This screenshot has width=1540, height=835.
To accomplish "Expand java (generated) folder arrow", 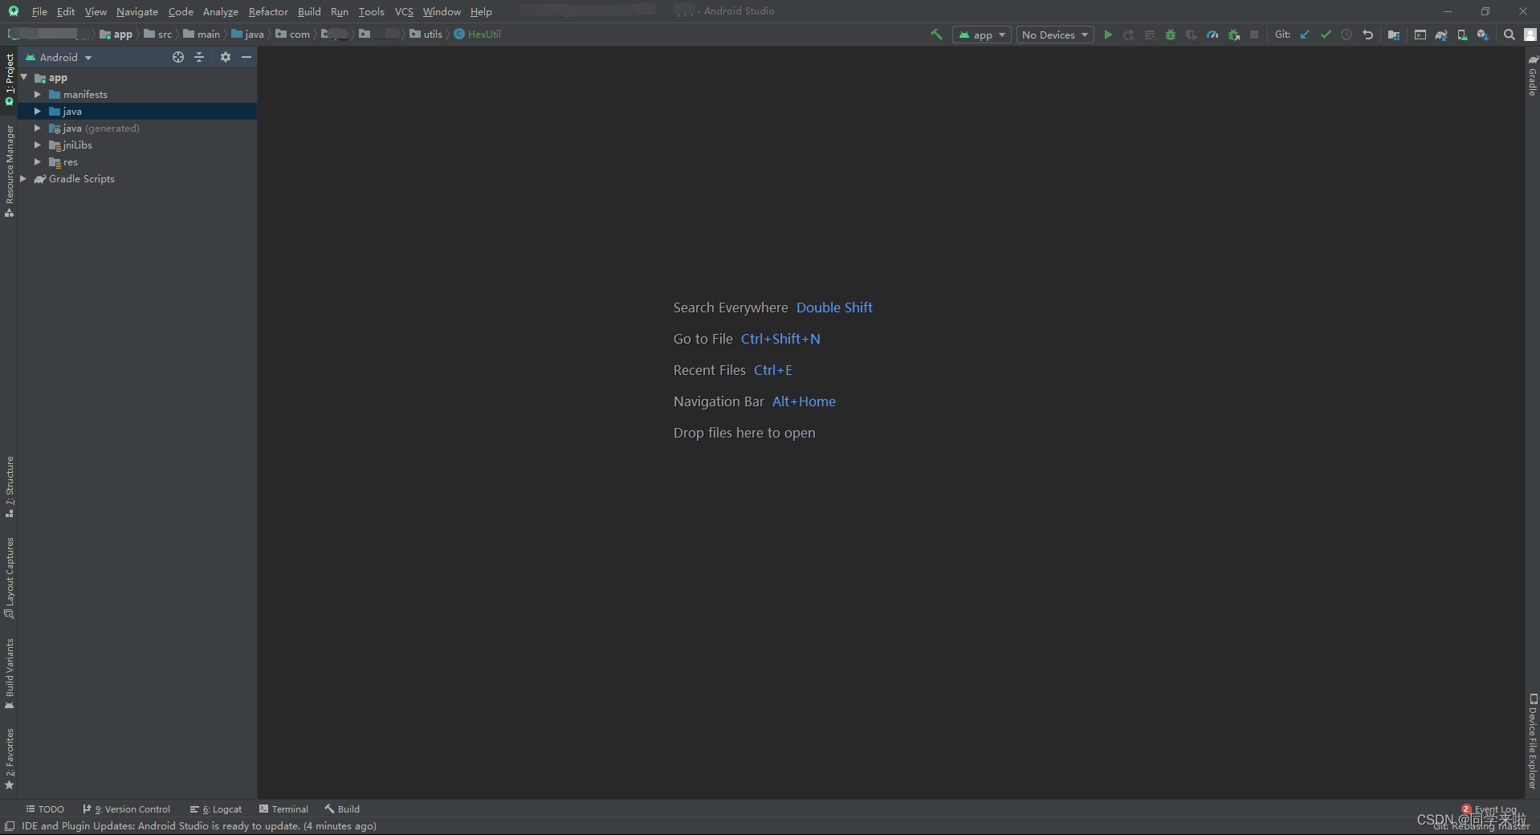I will tap(37, 128).
